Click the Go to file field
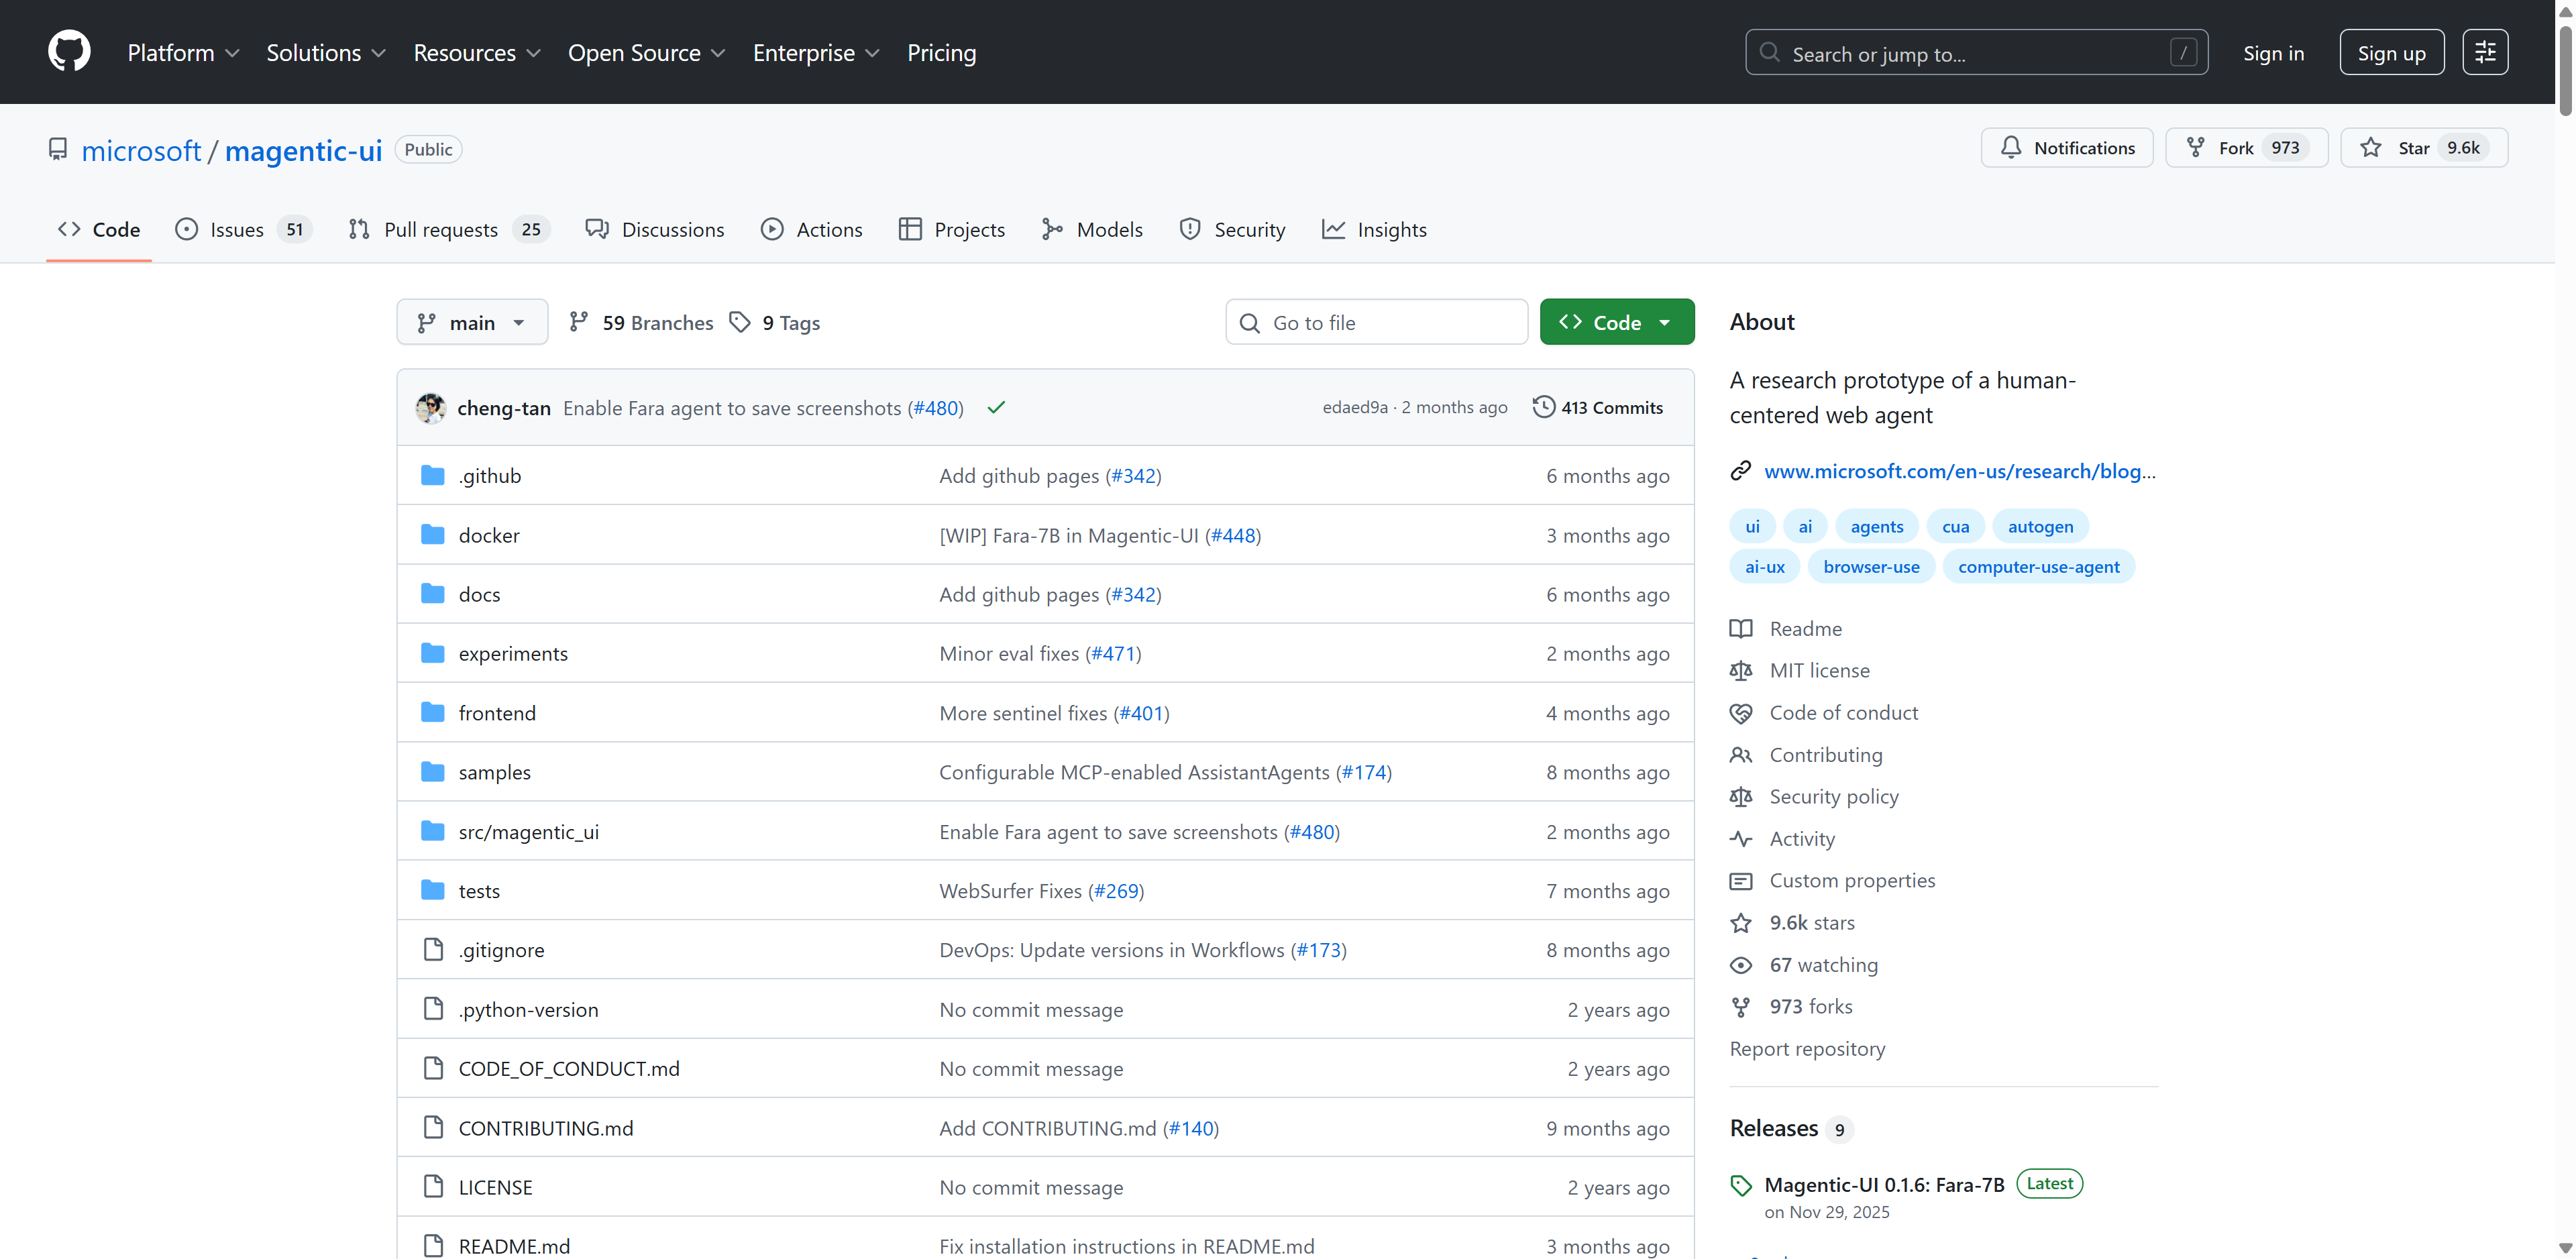 1376,322
